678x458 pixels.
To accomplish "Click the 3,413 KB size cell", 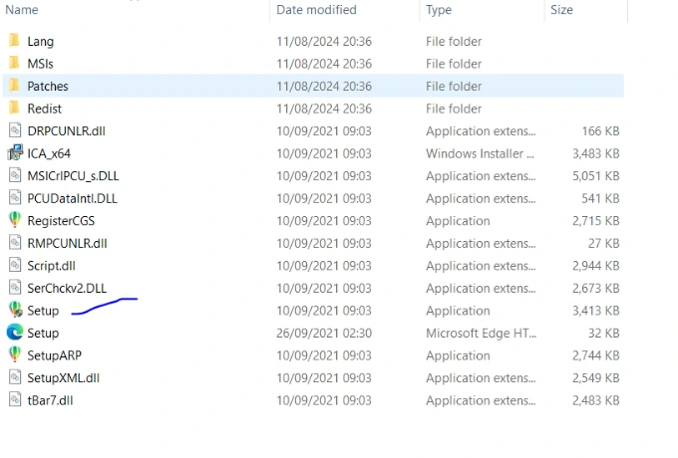I will (596, 311).
